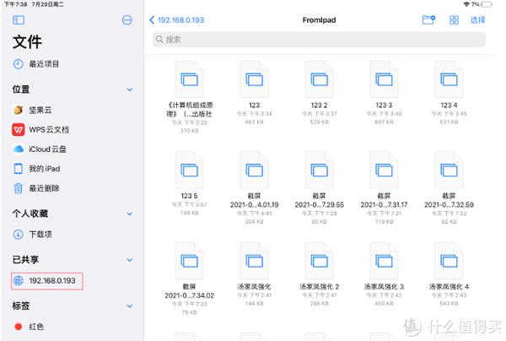Open screenshot 截屏 2021-0...7.29.55
Viewport: 506px width, 341px height.
click(x=319, y=188)
